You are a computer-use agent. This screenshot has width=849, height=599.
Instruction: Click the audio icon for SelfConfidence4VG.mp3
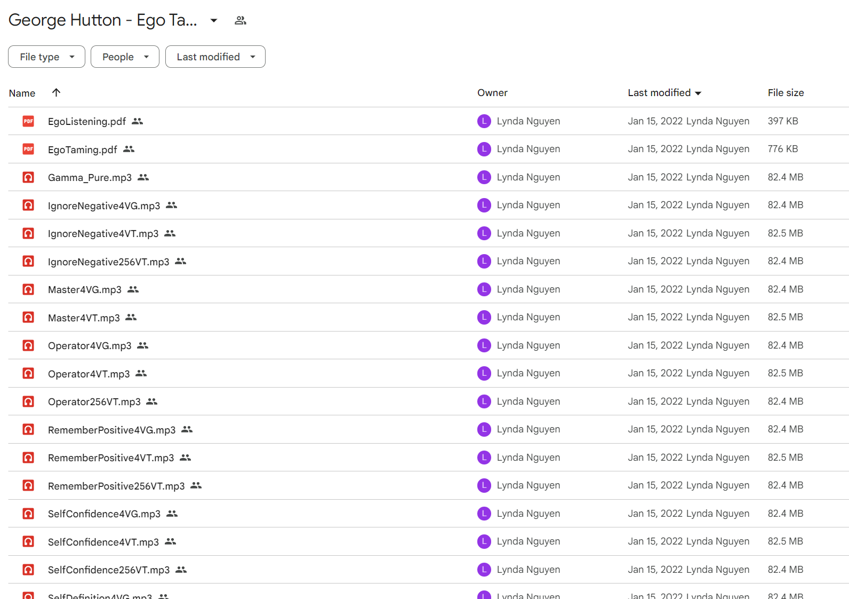pyautogui.click(x=28, y=514)
